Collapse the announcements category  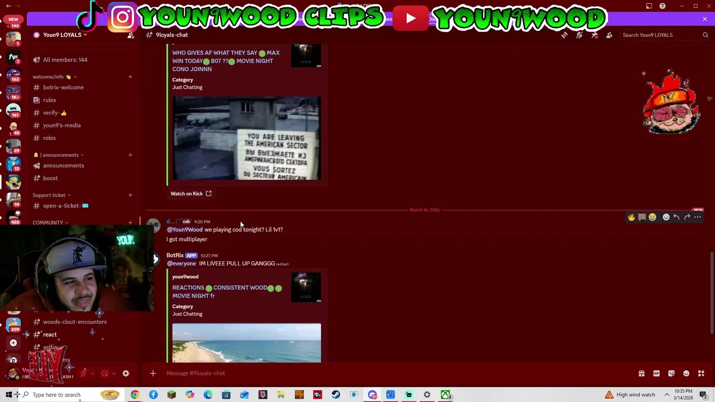coord(59,155)
